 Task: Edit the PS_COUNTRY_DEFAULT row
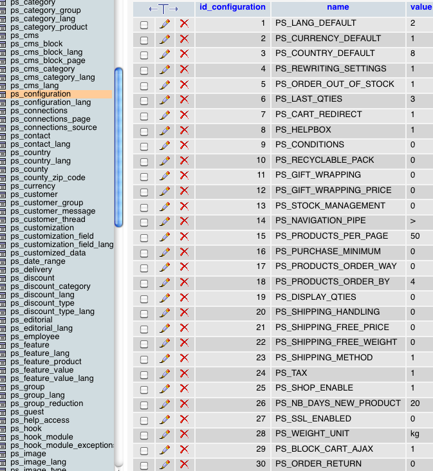point(165,54)
